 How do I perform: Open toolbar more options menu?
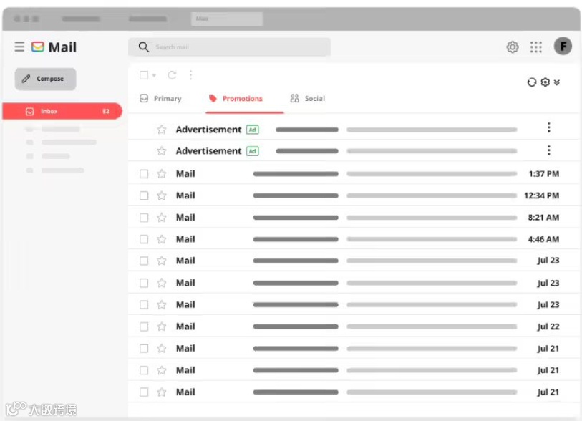191,75
